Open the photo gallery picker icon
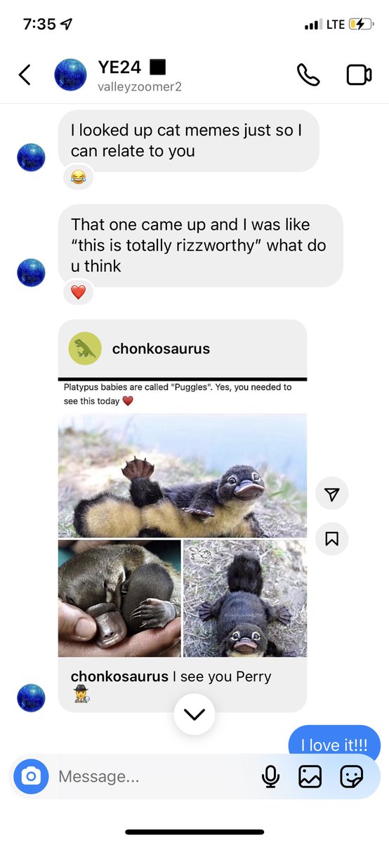The width and height of the screenshot is (389, 843). tap(310, 776)
